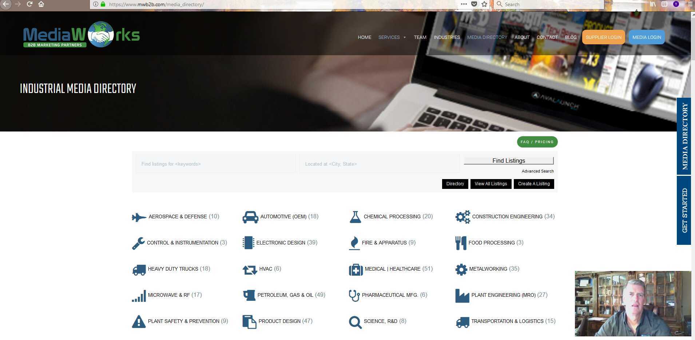
Task: Click the Construction Engineering gears icon
Action: 462,217
